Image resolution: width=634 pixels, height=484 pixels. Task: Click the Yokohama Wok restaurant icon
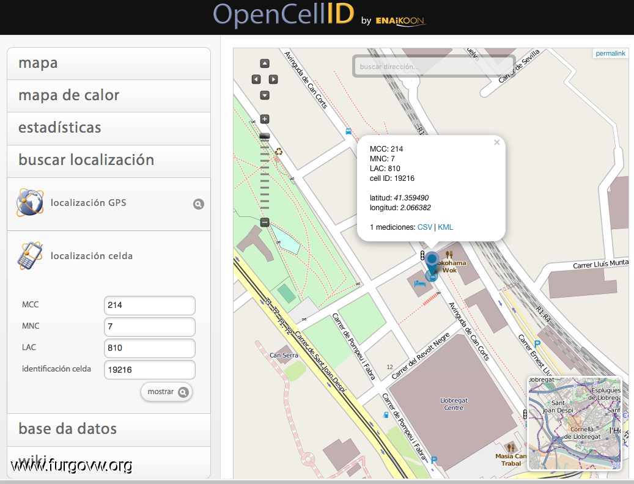449,254
